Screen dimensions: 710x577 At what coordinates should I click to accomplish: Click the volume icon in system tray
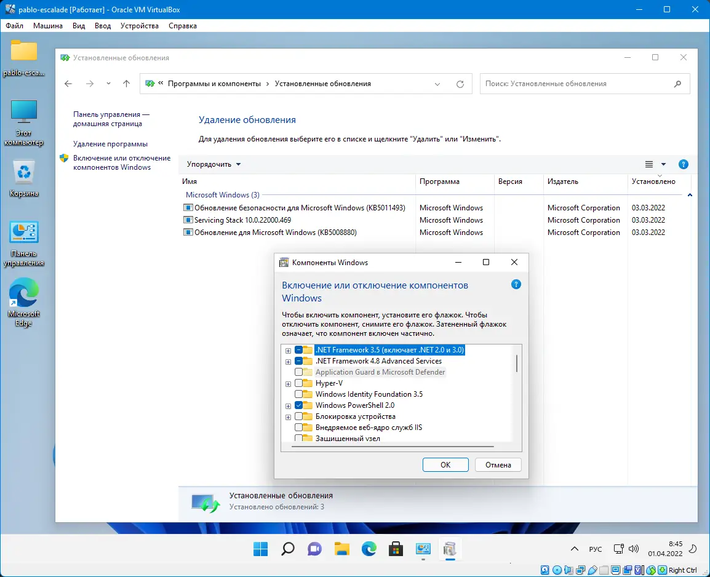coord(634,549)
